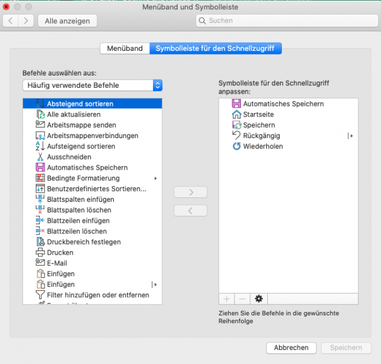Expand the Bedingte Formatierung submenu arrow
Screen dimensions: 381x364
pos(155,178)
